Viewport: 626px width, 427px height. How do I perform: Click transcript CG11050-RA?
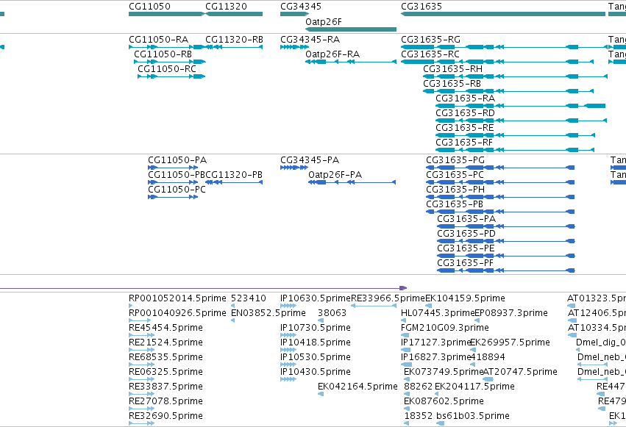coord(158,40)
